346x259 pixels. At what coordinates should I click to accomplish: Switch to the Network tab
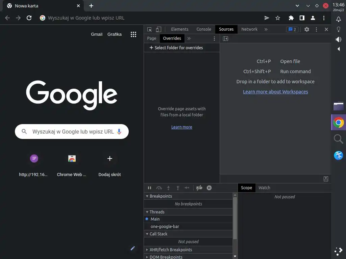pos(249,29)
